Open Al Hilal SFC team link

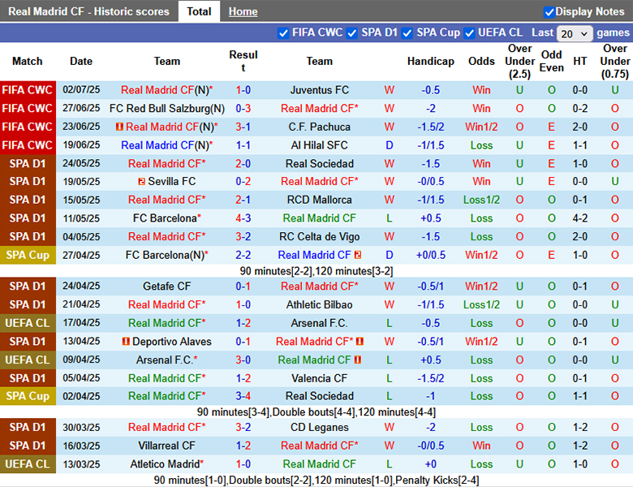coord(319,145)
